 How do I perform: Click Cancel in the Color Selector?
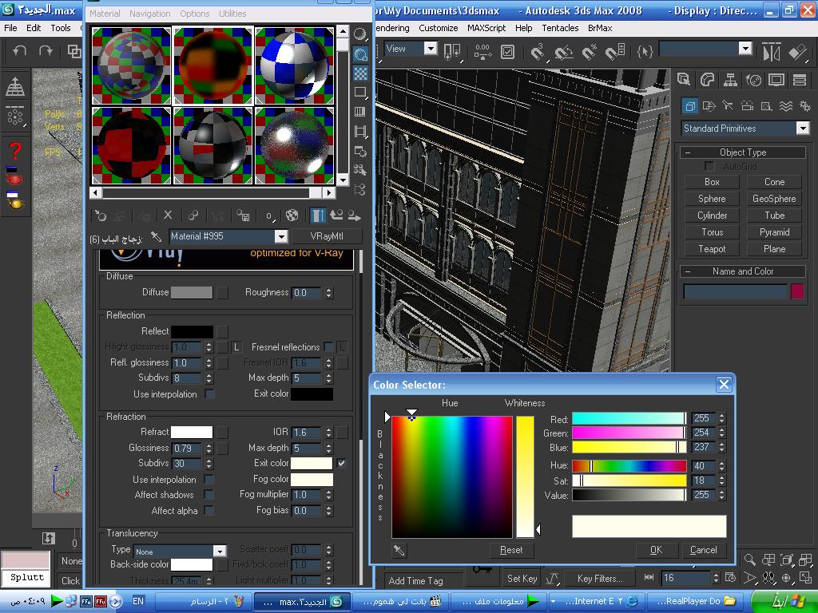(x=703, y=550)
